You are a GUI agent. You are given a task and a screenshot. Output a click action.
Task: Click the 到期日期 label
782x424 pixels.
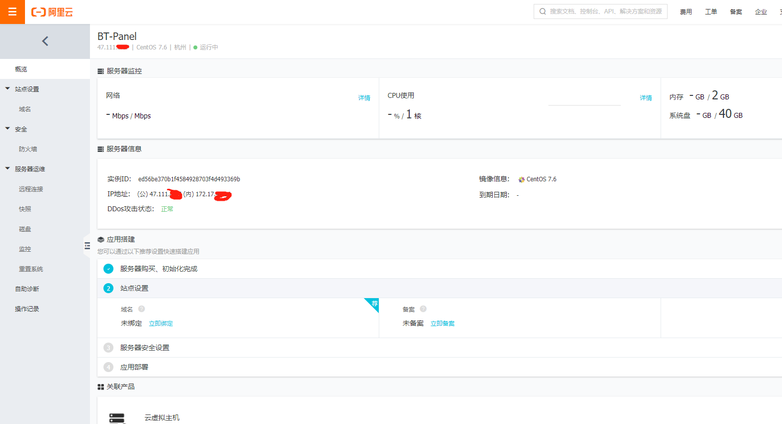(x=494, y=195)
